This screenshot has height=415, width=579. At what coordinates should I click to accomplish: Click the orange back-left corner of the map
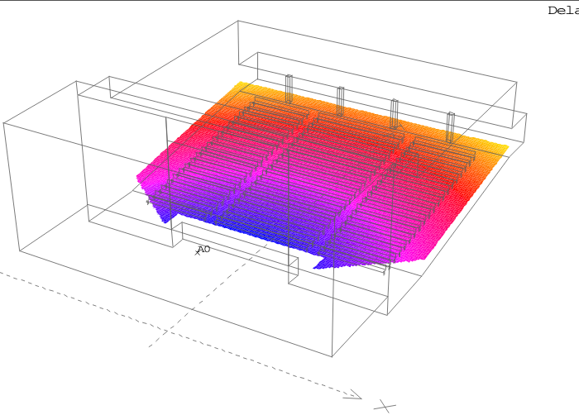pyautogui.click(x=242, y=85)
